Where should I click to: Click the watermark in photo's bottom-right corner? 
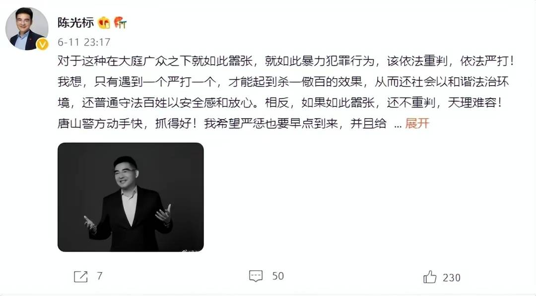192,250
